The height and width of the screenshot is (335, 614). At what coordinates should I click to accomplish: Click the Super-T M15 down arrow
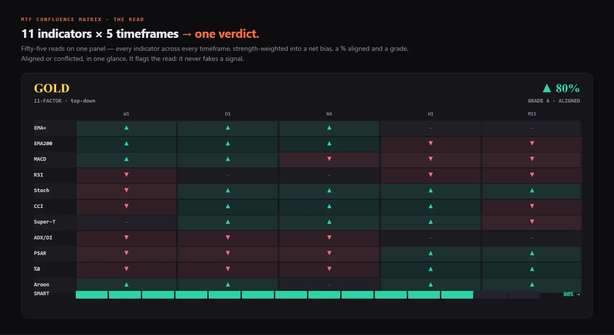tap(532, 222)
